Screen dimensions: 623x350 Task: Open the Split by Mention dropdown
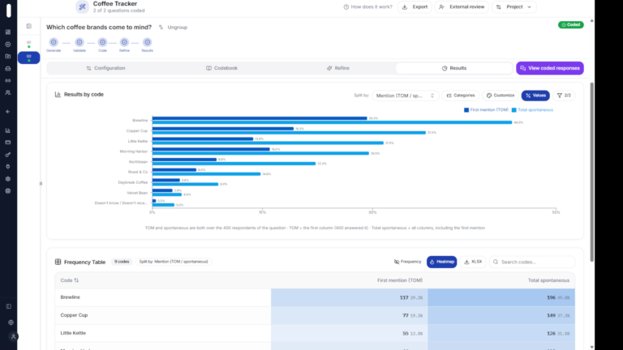[x=406, y=96]
